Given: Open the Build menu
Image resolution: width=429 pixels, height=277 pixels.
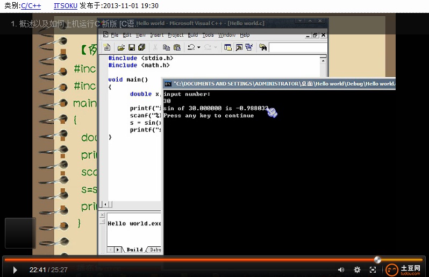Looking at the screenshot, I should [192, 35].
